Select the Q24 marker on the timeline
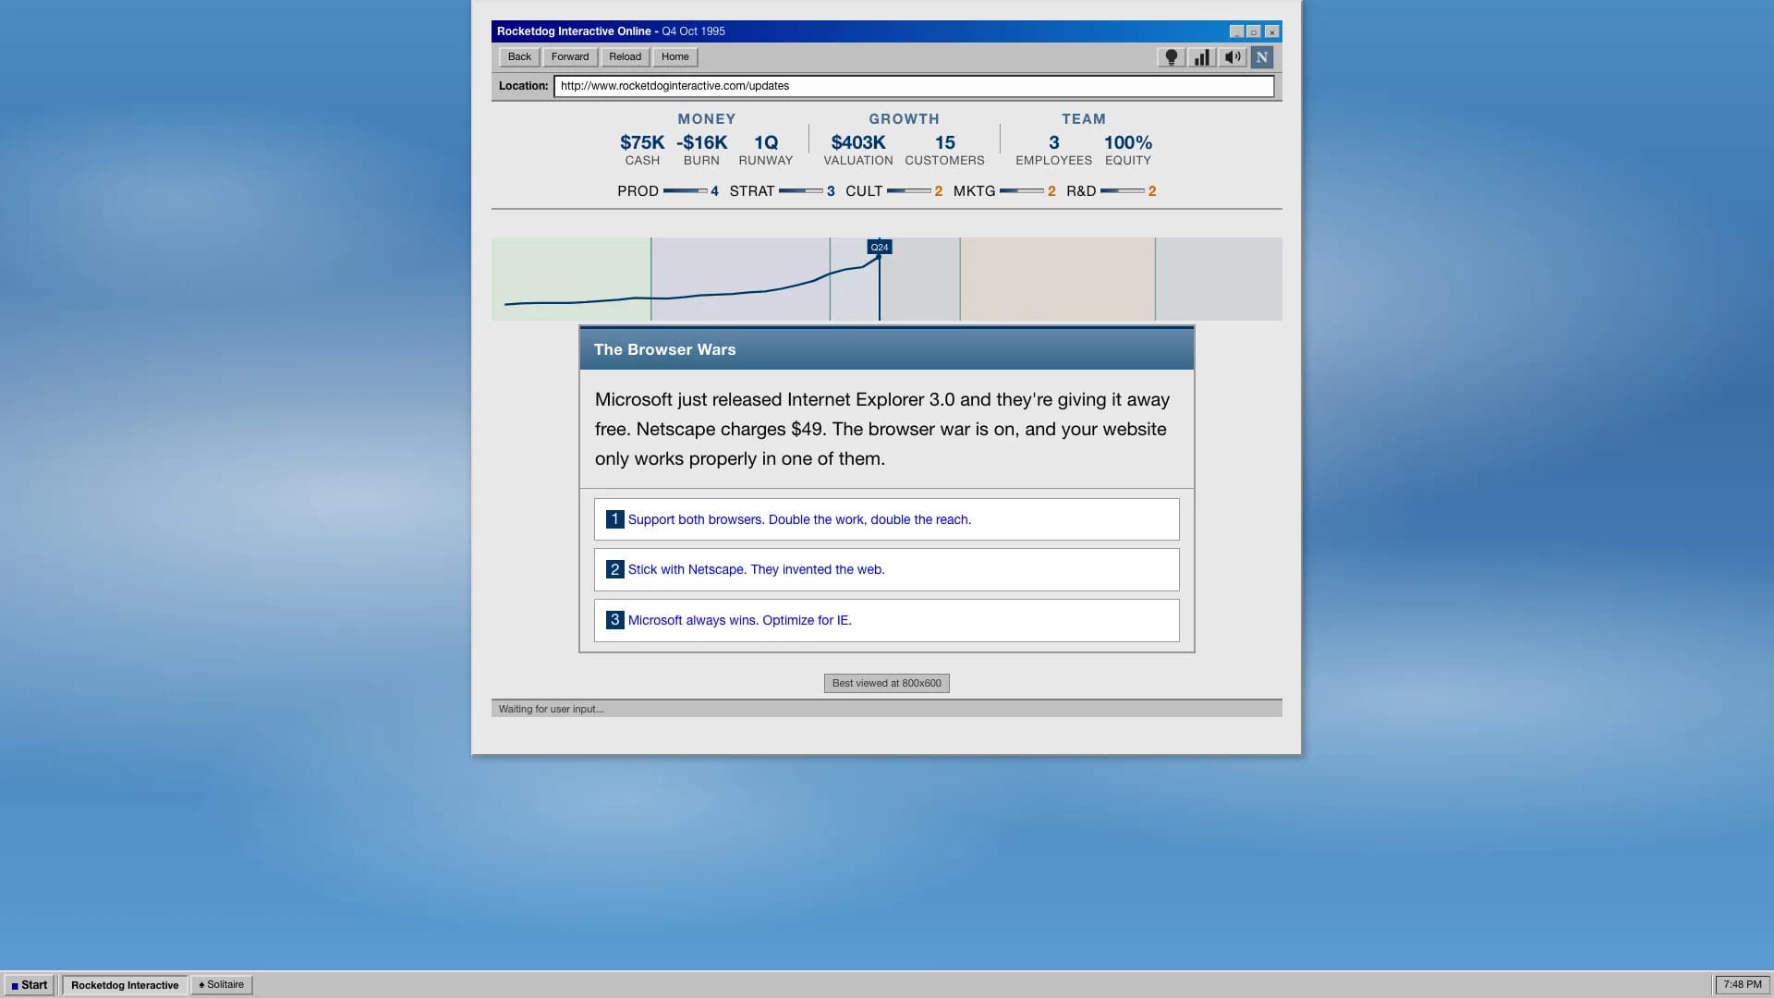 coord(880,247)
